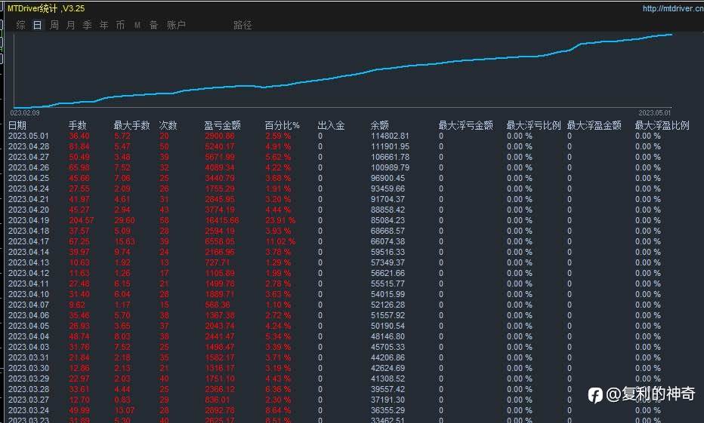The width and height of the screenshot is (704, 423).
Task: Click the lots value 204.57
Action: (x=82, y=220)
